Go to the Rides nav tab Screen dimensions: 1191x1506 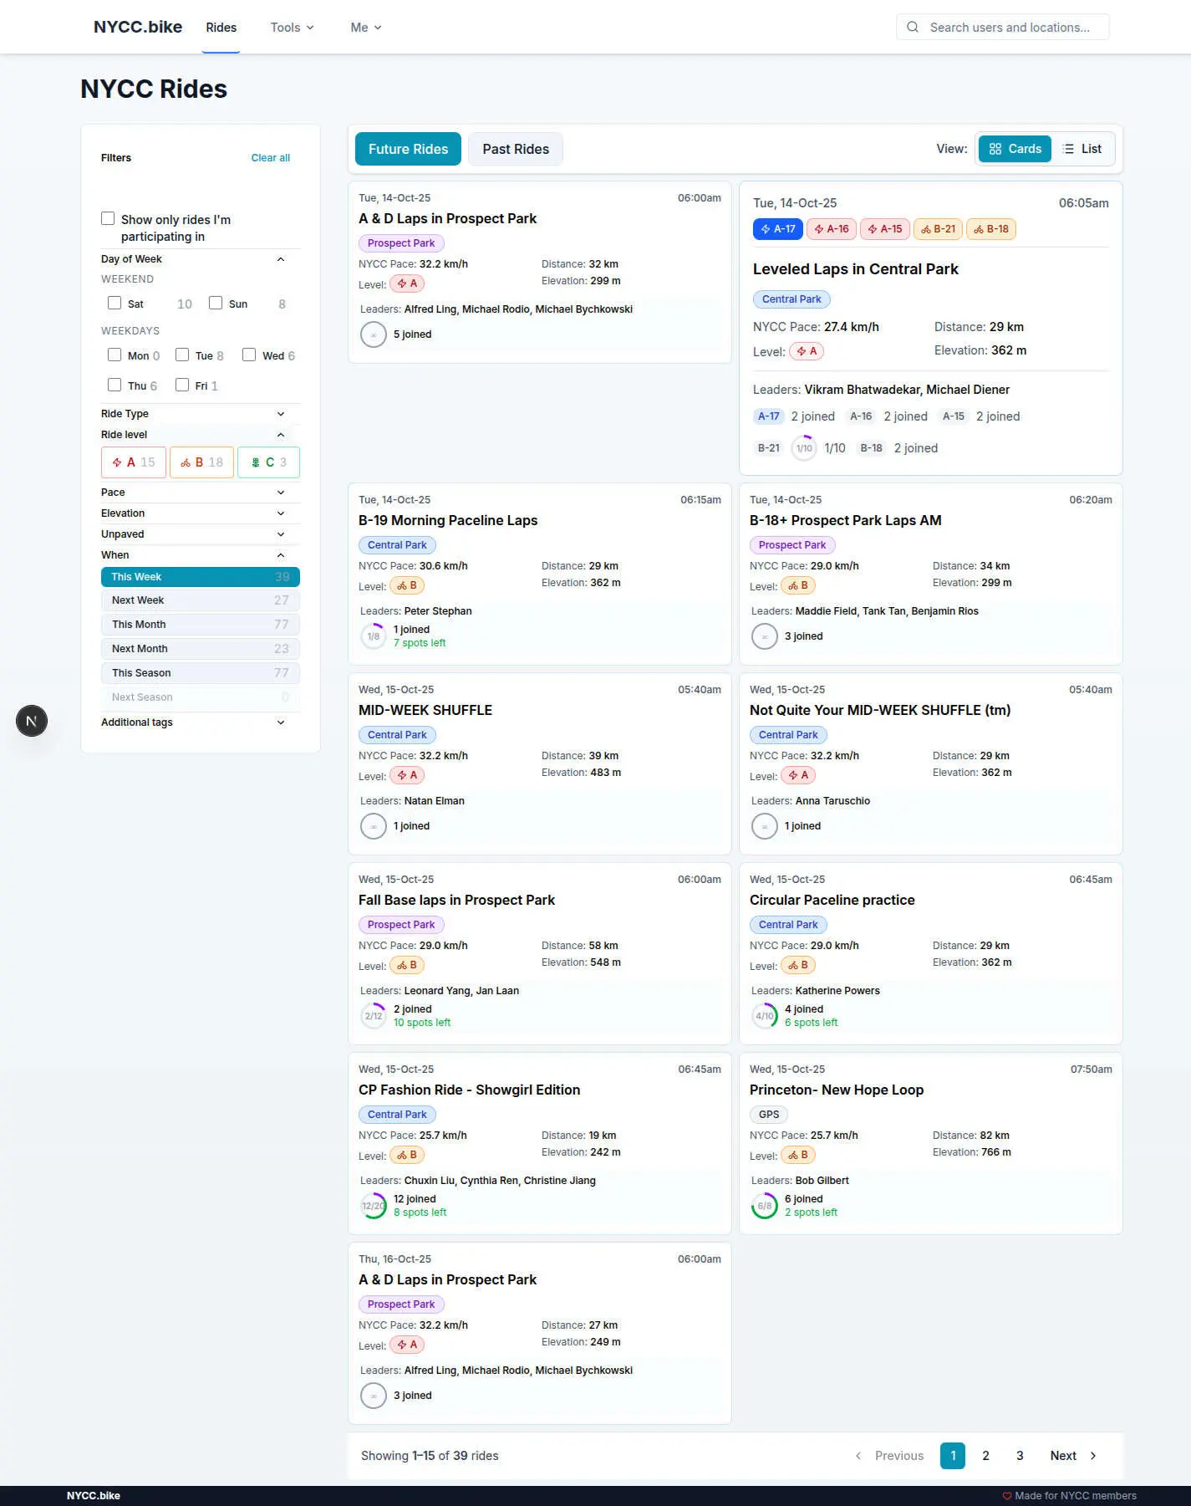(x=221, y=28)
